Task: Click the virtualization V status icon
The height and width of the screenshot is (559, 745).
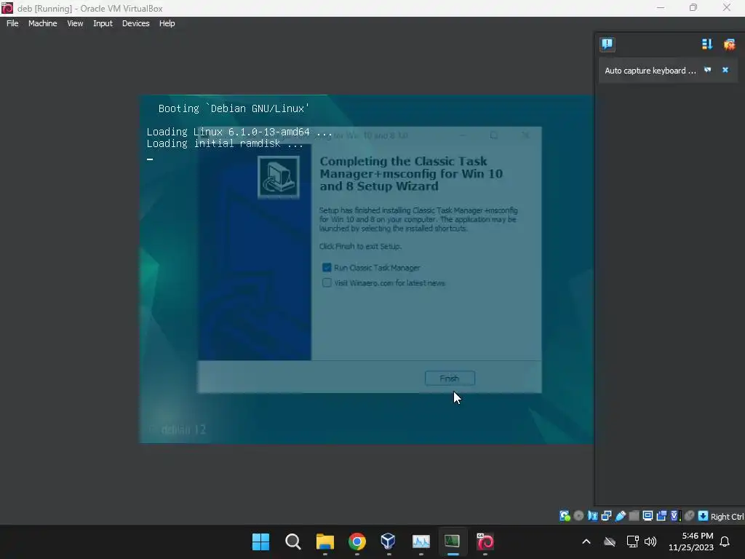Action: pyautogui.click(x=674, y=516)
